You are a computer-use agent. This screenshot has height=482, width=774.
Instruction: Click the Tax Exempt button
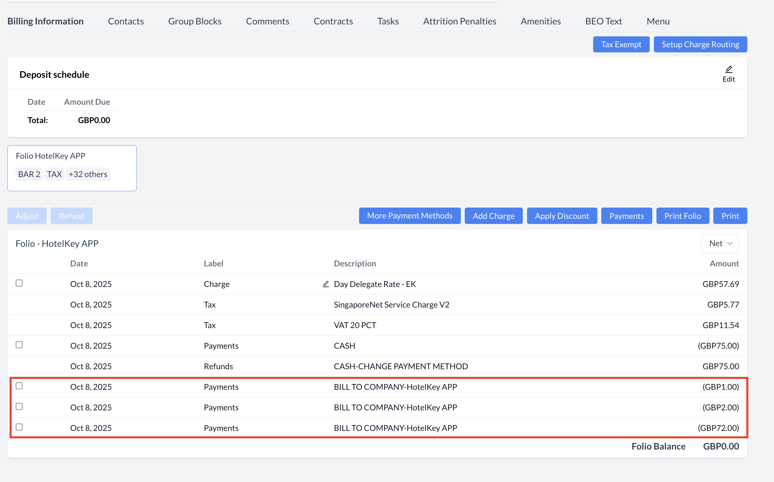point(621,44)
